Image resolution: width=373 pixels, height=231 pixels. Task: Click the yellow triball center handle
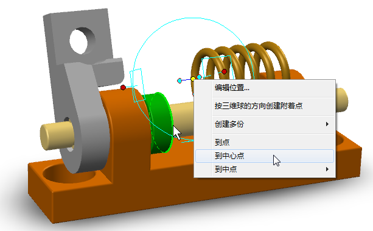(x=193, y=79)
